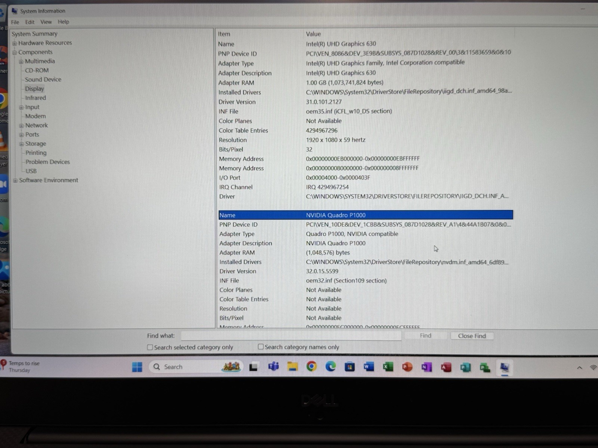Show hidden system tray icons
Image resolution: width=598 pixels, height=448 pixels.
(579, 368)
